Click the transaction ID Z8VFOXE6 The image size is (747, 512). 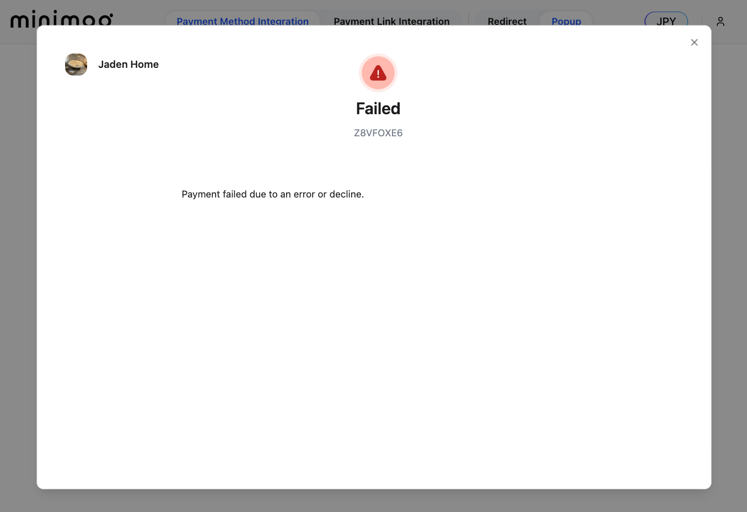click(378, 133)
